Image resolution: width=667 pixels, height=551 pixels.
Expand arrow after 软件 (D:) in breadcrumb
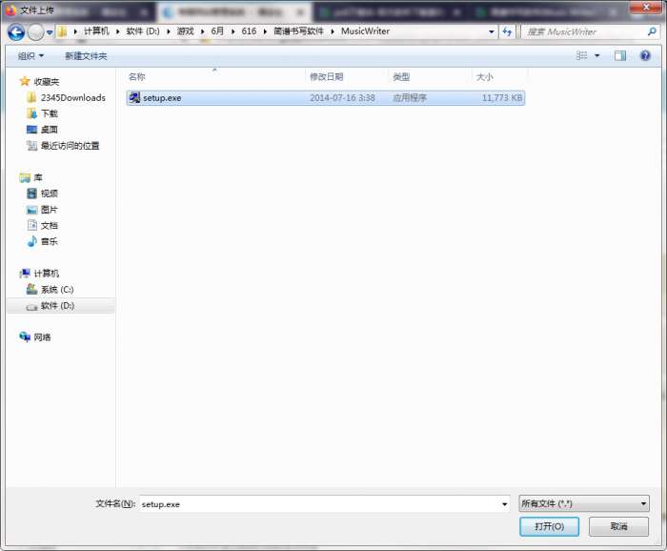coord(169,31)
